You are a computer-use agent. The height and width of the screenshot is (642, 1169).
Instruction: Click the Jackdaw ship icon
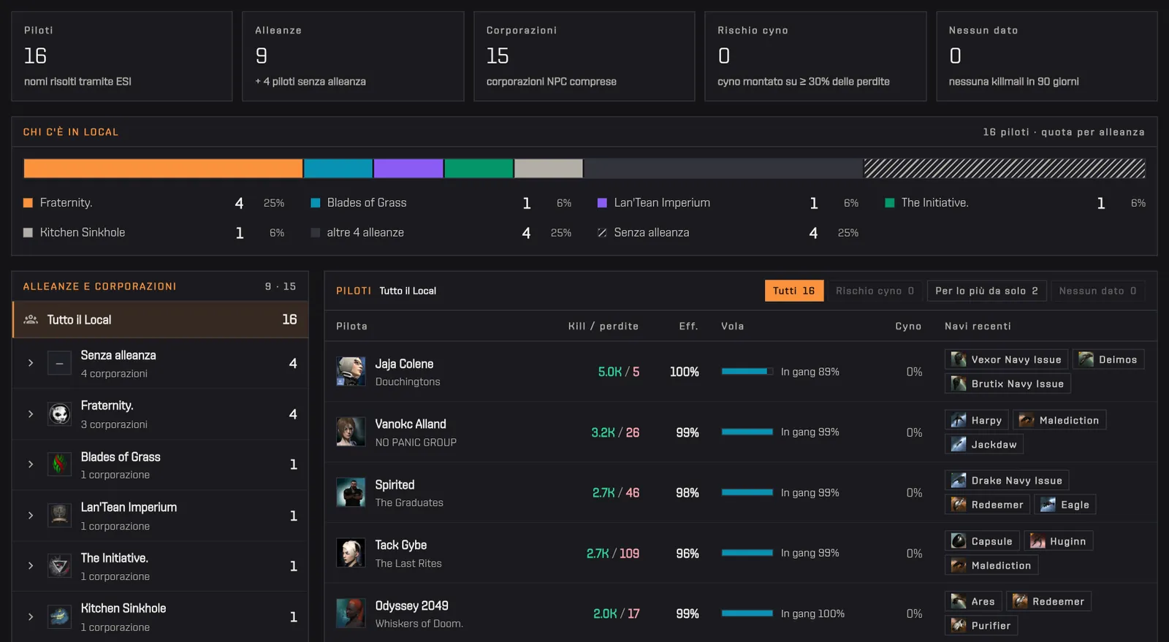point(959,444)
